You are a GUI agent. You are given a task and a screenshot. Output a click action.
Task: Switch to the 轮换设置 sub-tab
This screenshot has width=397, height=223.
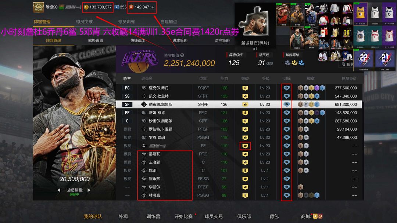96,40
